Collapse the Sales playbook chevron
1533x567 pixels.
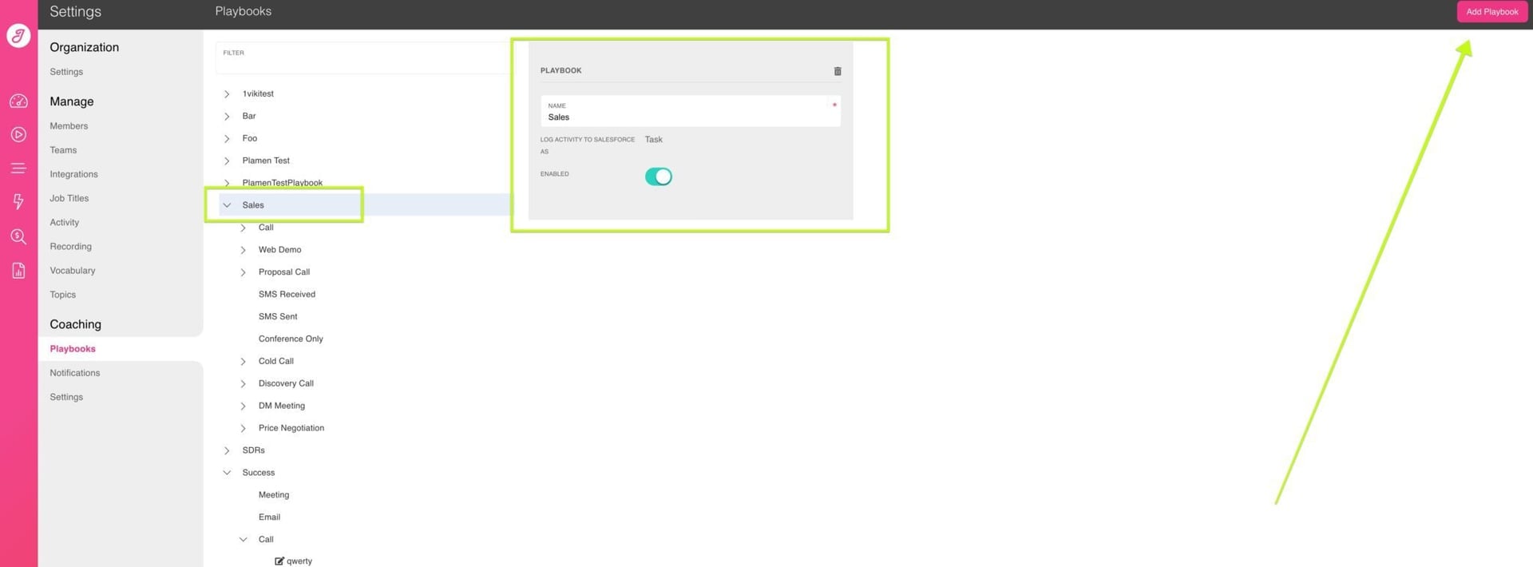pyautogui.click(x=227, y=205)
